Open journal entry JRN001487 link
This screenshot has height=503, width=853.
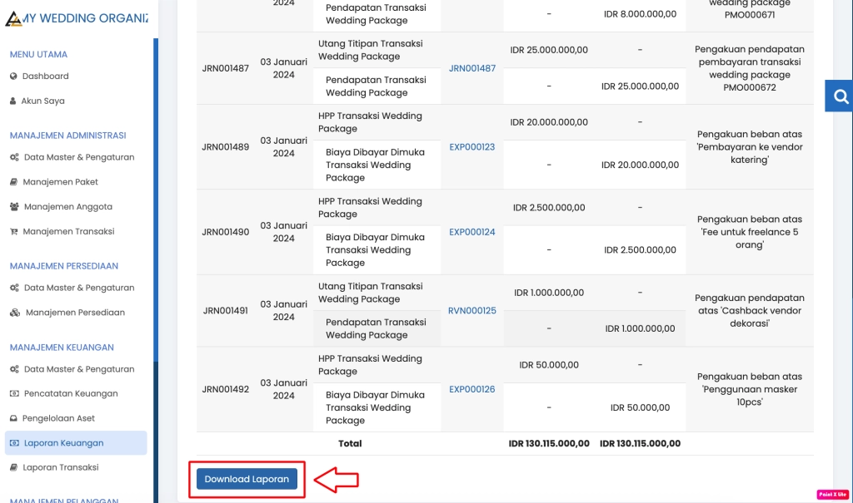coord(471,68)
